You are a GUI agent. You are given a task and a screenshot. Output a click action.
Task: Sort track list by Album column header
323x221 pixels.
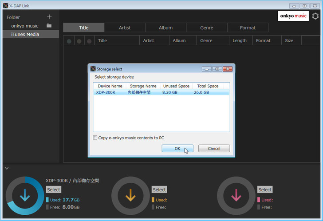pyautogui.click(x=183, y=40)
